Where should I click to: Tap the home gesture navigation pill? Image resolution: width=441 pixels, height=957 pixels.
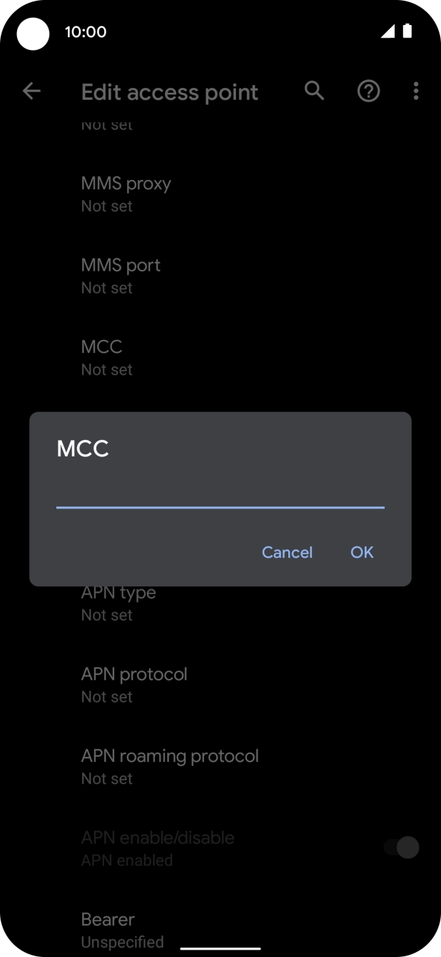[x=220, y=948]
